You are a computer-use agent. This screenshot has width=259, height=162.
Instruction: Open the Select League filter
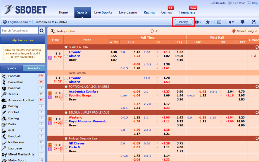click(x=244, y=31)
